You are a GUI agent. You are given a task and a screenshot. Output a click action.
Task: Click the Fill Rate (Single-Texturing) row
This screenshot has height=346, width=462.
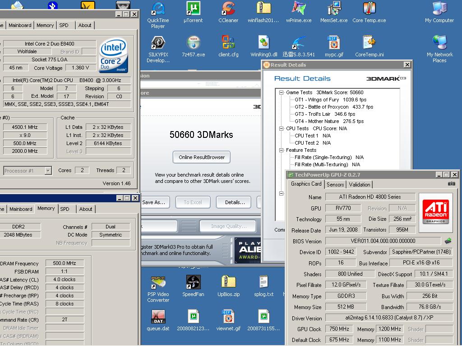coord(329,157)
